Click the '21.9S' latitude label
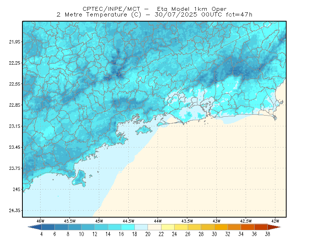 click(15, 42)
